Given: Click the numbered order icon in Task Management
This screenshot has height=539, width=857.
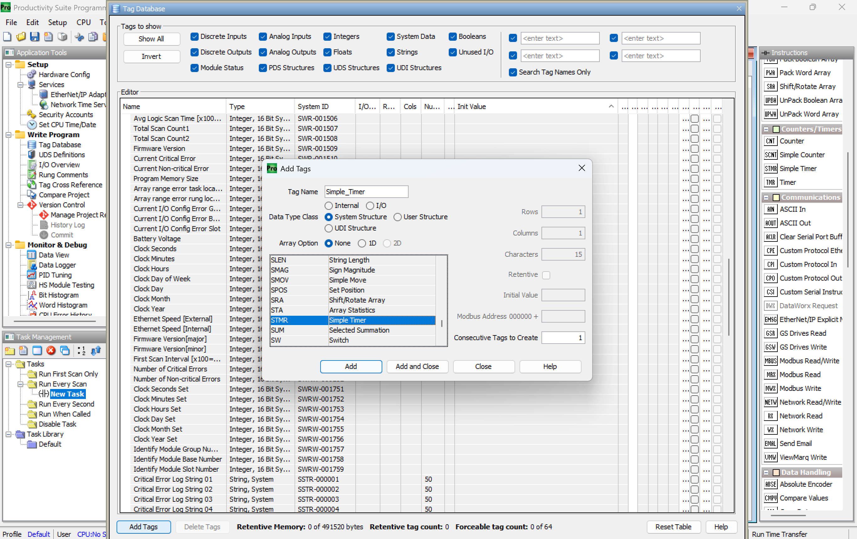Looking at the screenshot, I should point(81,351).
